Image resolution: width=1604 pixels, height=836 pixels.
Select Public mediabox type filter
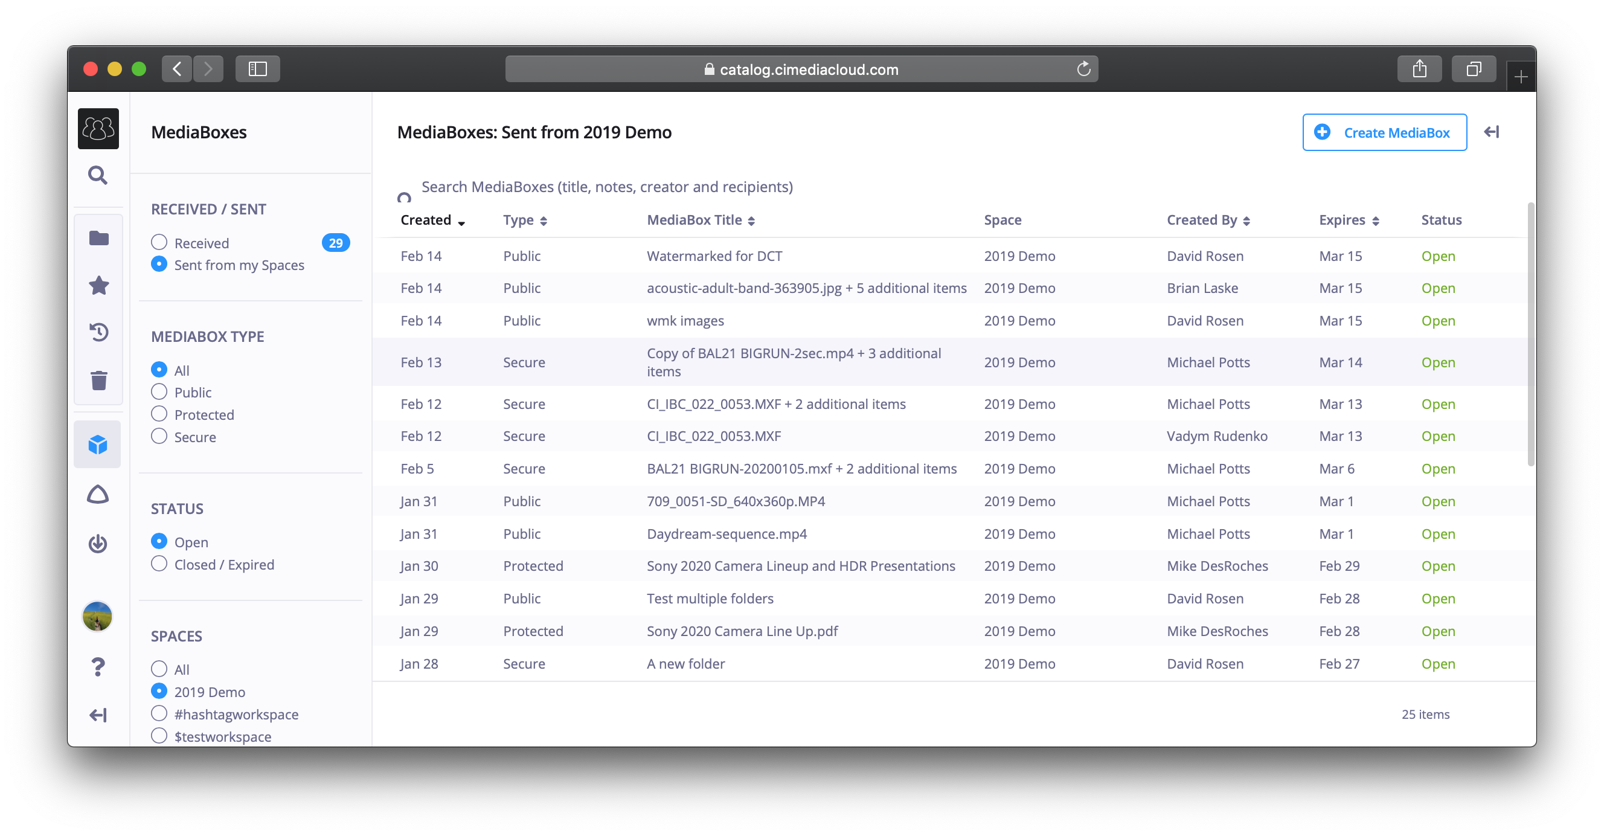(x=159, y=392)
